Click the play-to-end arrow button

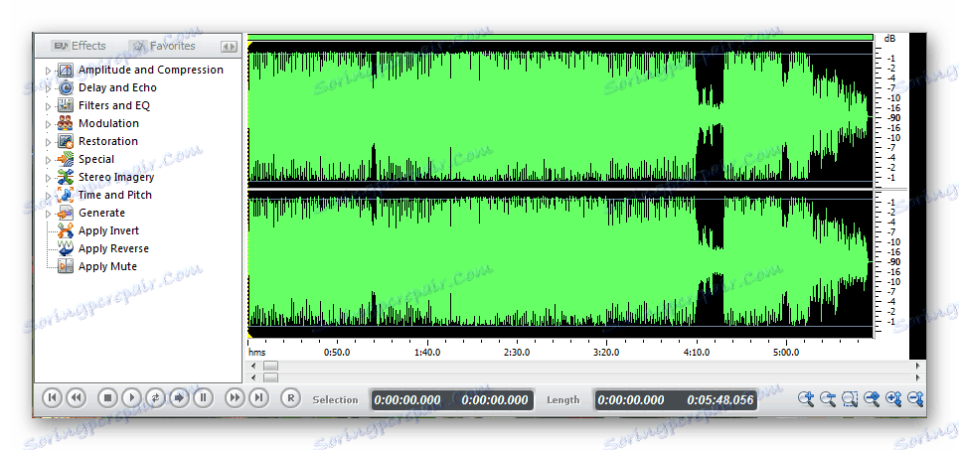coord(179,398)
